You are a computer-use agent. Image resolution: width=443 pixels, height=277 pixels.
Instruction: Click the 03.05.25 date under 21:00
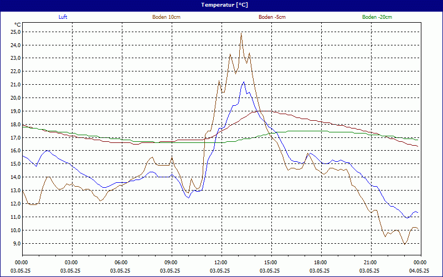click(369, 271)
